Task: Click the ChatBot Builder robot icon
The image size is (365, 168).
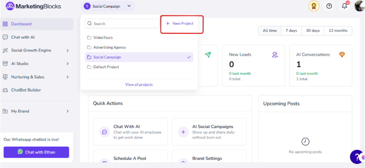Action: [5, 90]
